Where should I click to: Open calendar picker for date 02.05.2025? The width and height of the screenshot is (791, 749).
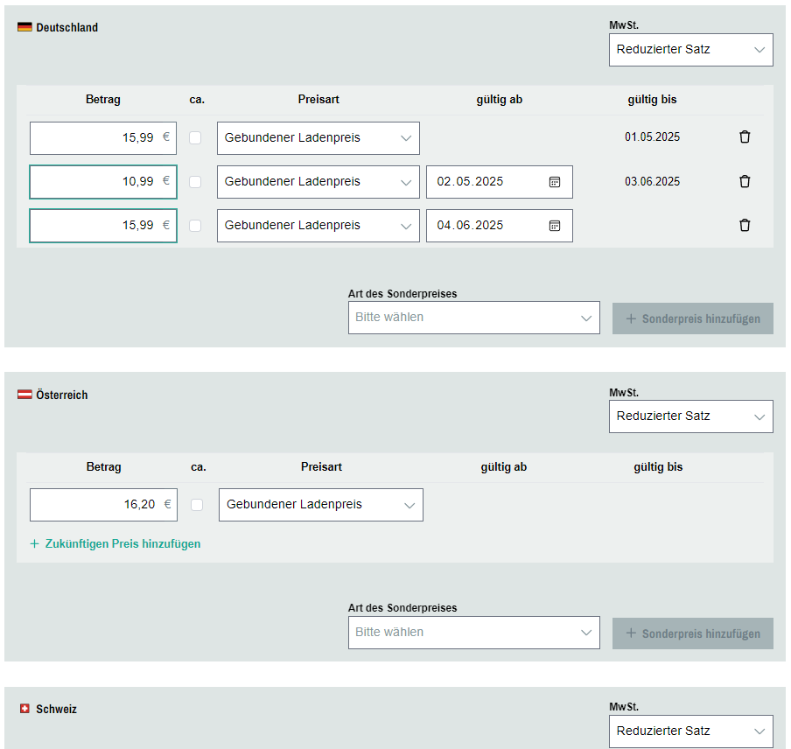(554, 182)
